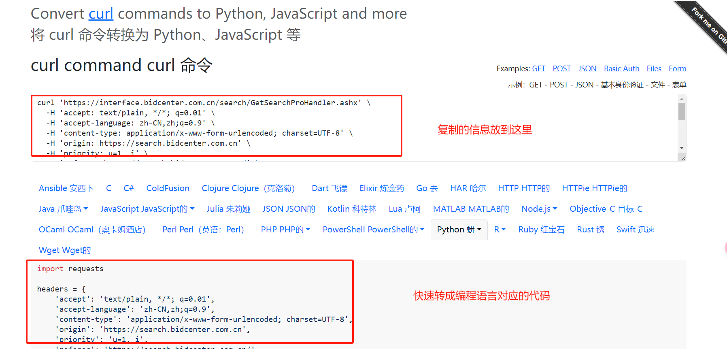Screen dimensions: 727x349
Task: Expand the R language dropdown
Action: [x=500, y=230]
